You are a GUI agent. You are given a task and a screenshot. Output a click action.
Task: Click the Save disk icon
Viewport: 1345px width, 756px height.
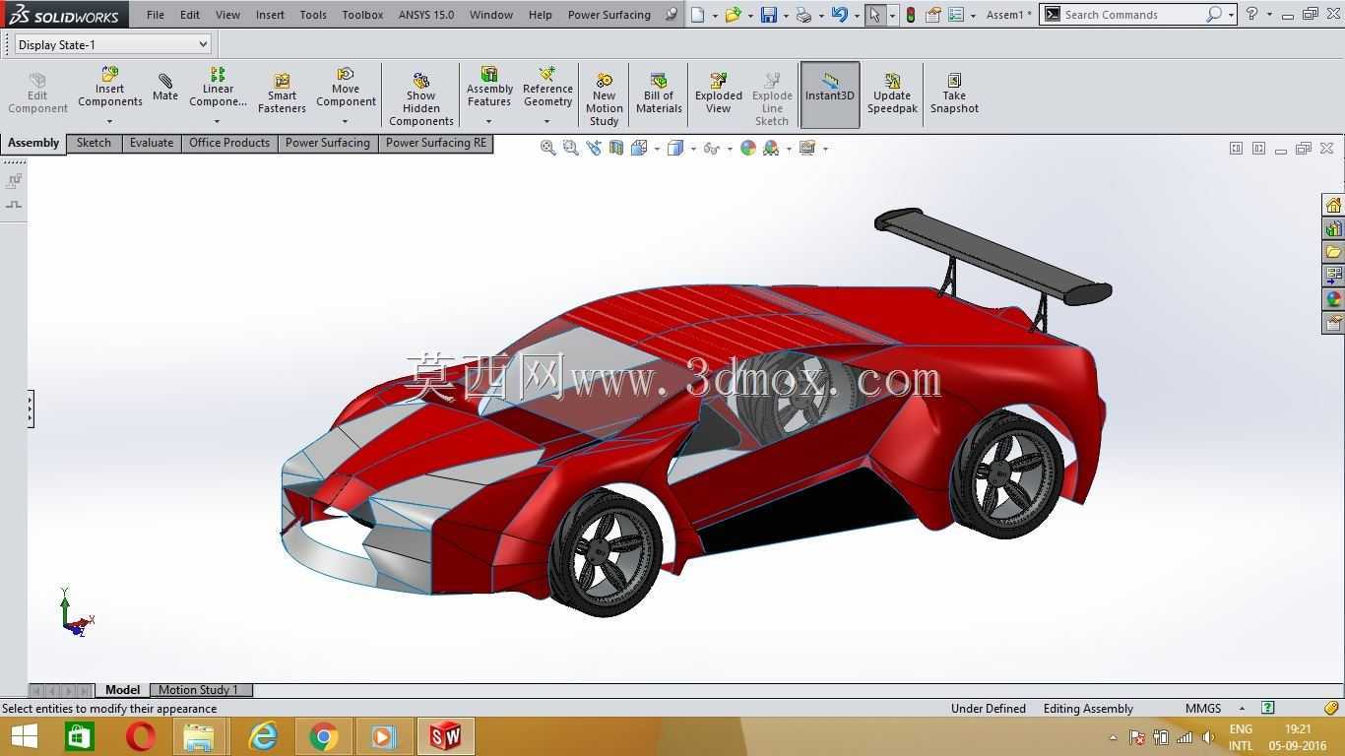(x=769, y=15)
